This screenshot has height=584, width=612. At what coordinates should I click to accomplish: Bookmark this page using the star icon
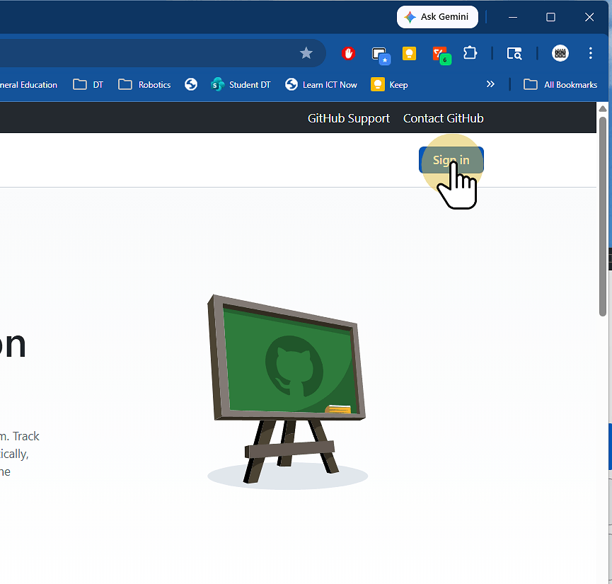(306, 53)
